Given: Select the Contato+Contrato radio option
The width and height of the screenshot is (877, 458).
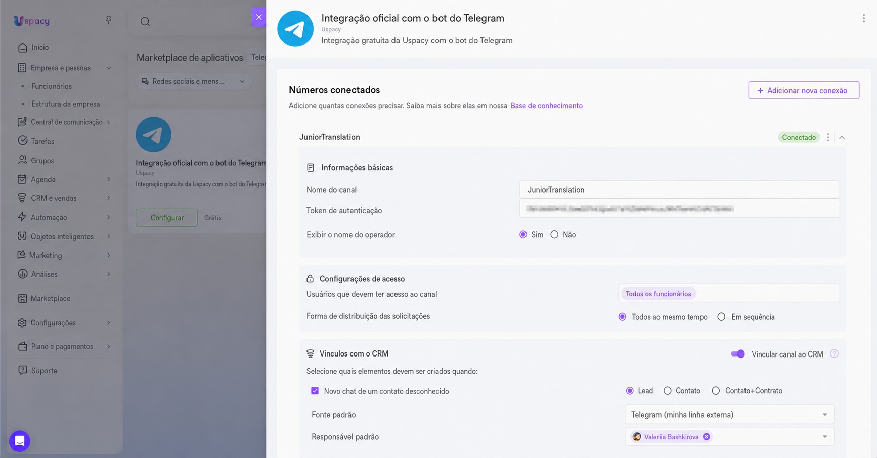Looking at the screenshot, I should click(x=716, y=391).
